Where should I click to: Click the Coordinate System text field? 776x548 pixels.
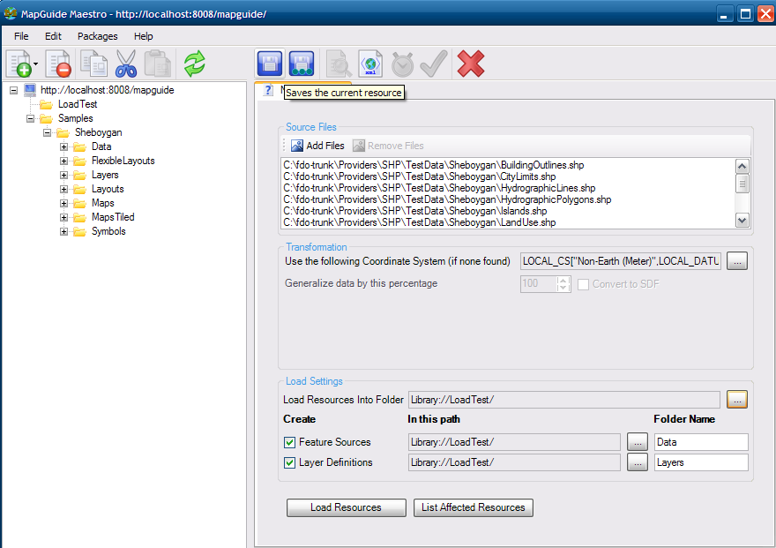click(621, 261)
